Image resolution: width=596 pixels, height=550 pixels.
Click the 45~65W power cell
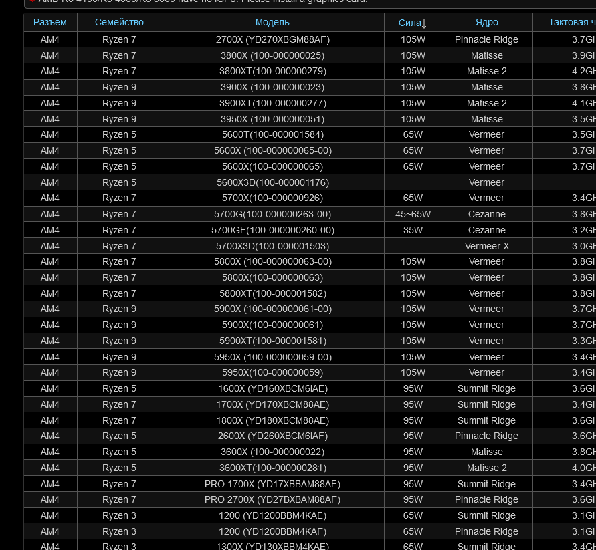(x=413, y=214)
